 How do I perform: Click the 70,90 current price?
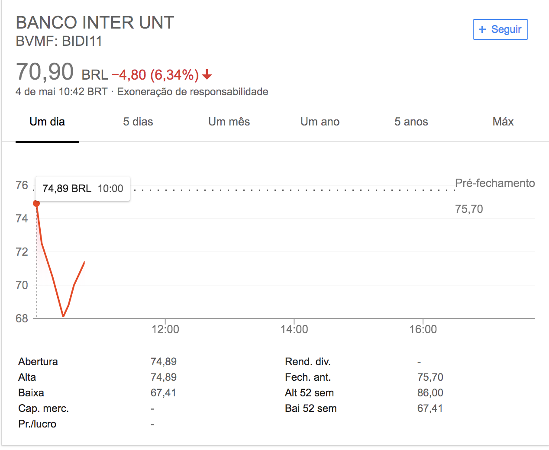tap(45, 71)
